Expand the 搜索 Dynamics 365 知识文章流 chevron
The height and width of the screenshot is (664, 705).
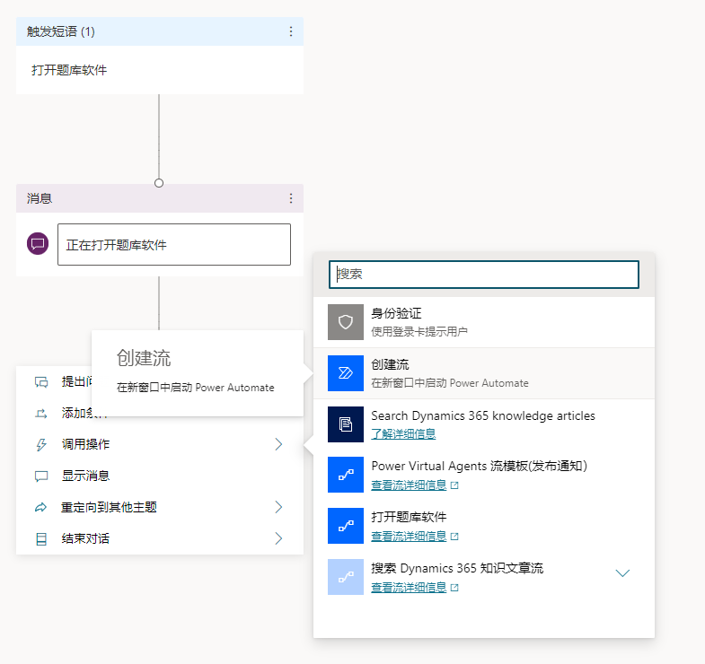coord(622,573)
